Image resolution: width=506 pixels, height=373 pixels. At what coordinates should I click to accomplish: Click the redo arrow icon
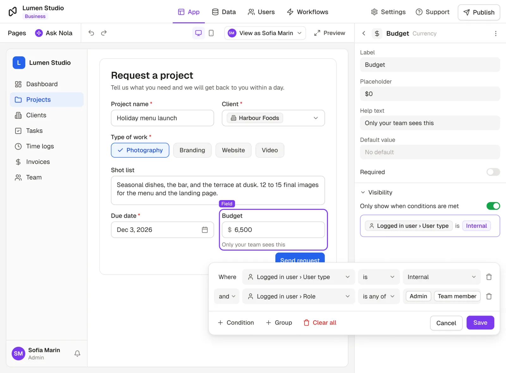104,33
